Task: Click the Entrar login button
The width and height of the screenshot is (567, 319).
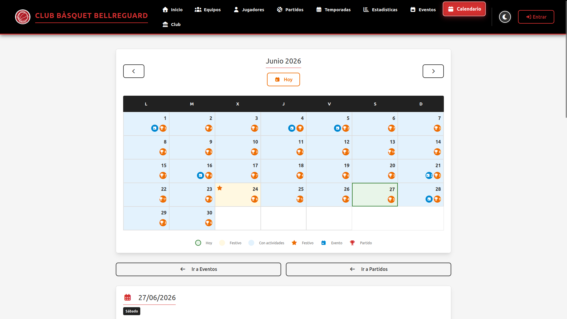Action: click(x=536, y=17)
